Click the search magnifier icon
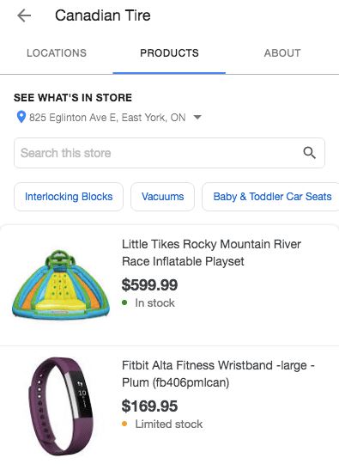This screenshot has width=339, height=464. pyautogui.click(x=309, y=153)
